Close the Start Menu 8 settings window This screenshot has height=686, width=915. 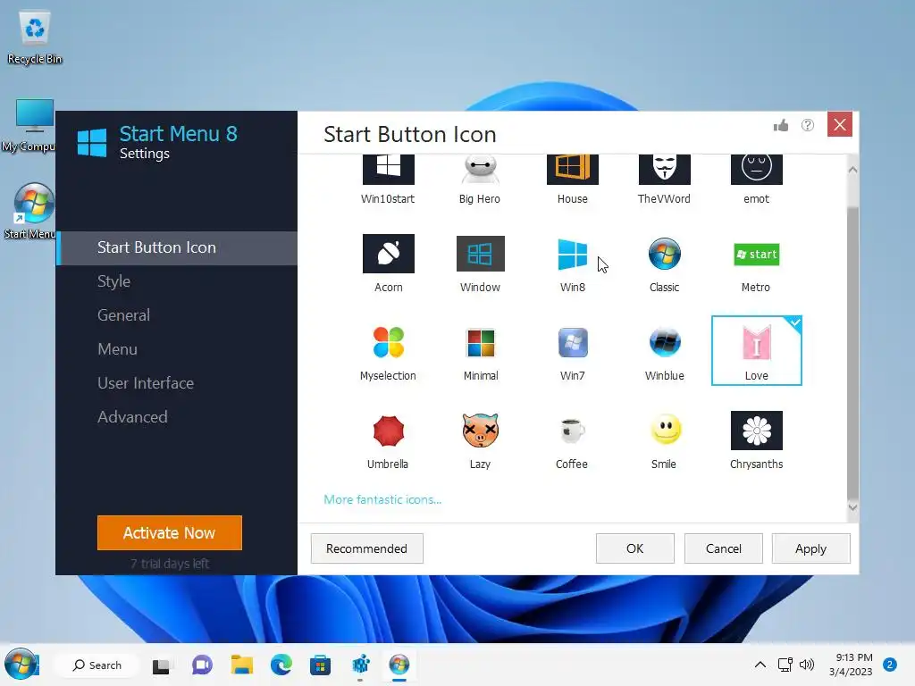tap(840, 124)
